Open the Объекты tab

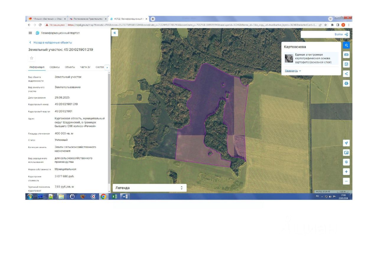pyautogui.click(x=70, y=67)
